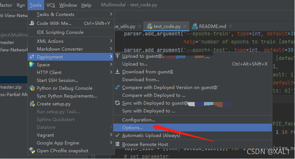Viewport: 295px width, 159px height.
Task: Select Browse Remote Host entry
Action: pos(193,144)
